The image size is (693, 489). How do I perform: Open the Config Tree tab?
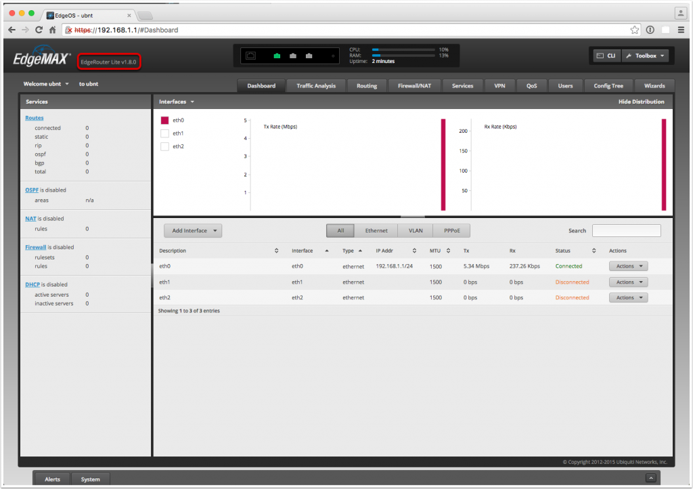coord(608,86)
